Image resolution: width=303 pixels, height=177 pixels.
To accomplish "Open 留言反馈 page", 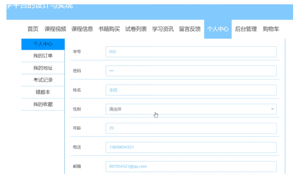I will (190, 29).
